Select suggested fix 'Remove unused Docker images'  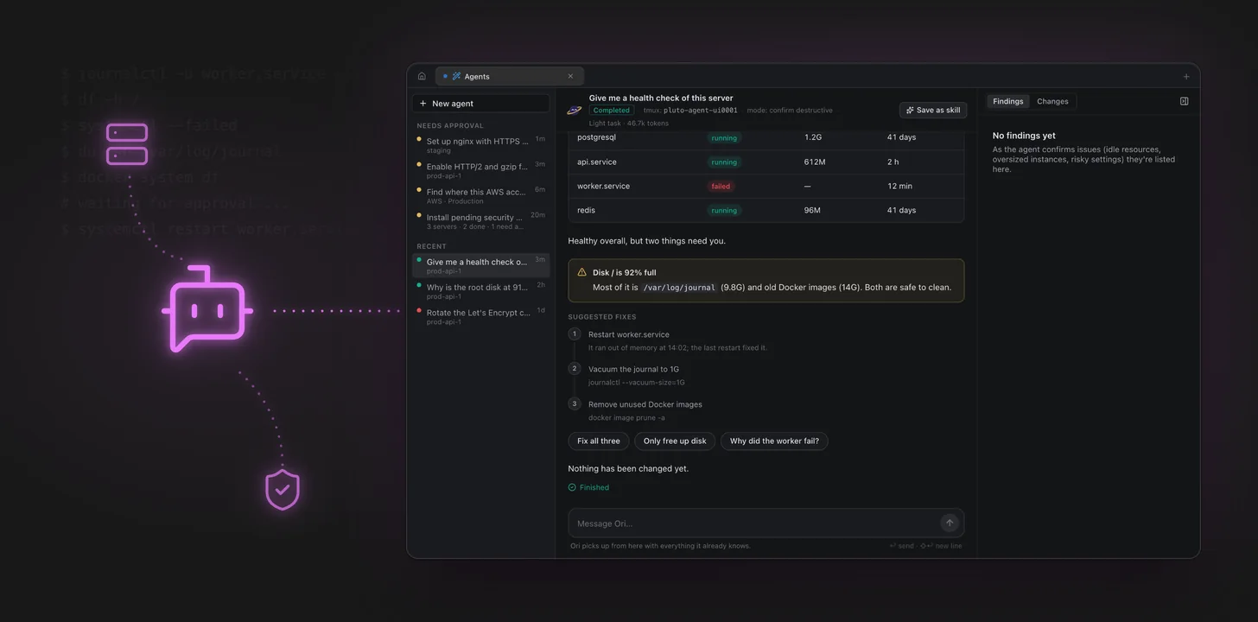(x=645, y=404)
